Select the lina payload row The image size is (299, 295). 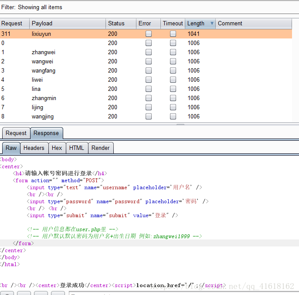point(146,89)
